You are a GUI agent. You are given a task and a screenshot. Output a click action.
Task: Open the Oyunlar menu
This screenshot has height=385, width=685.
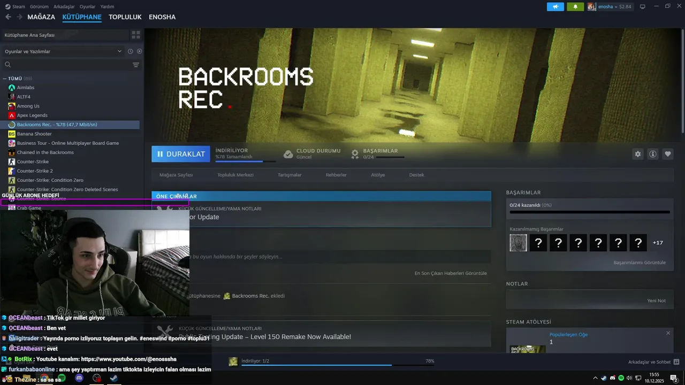87,6
